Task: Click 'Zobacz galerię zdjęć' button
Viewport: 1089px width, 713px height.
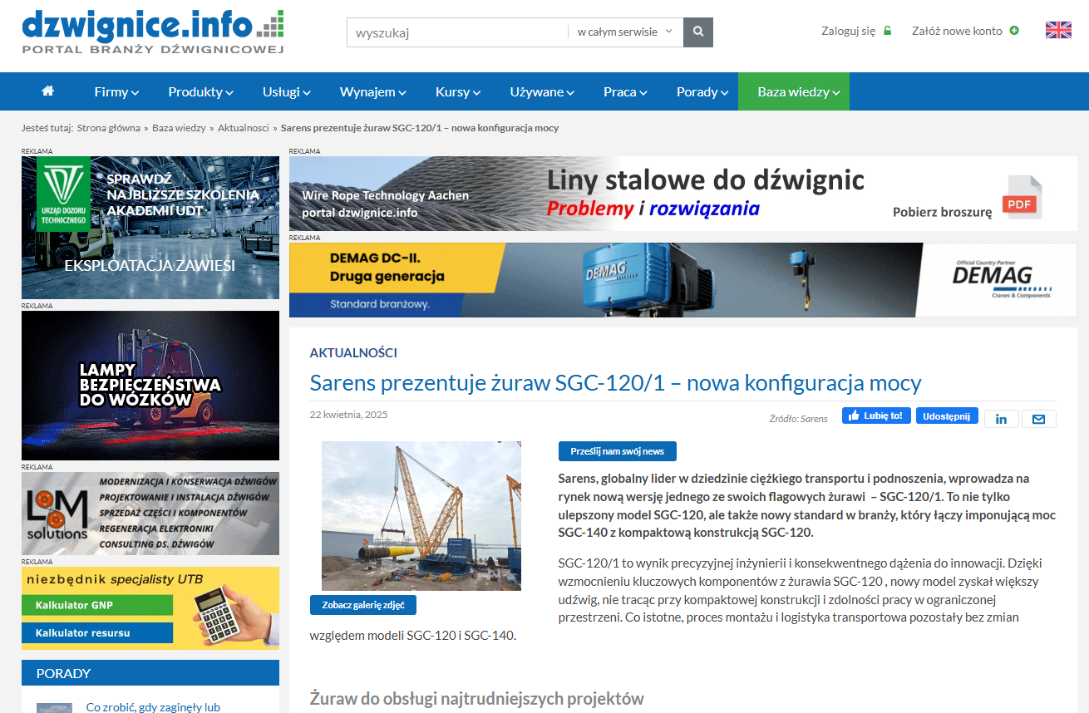Action: pos(363,605)
